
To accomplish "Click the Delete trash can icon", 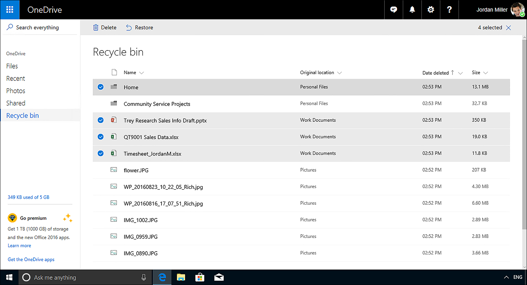I will tap(95, 27).
